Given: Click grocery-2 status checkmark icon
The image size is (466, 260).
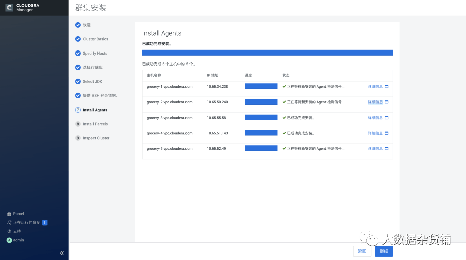Looking at the screenshot, I should pyautogui.click(x=284, y=102).
